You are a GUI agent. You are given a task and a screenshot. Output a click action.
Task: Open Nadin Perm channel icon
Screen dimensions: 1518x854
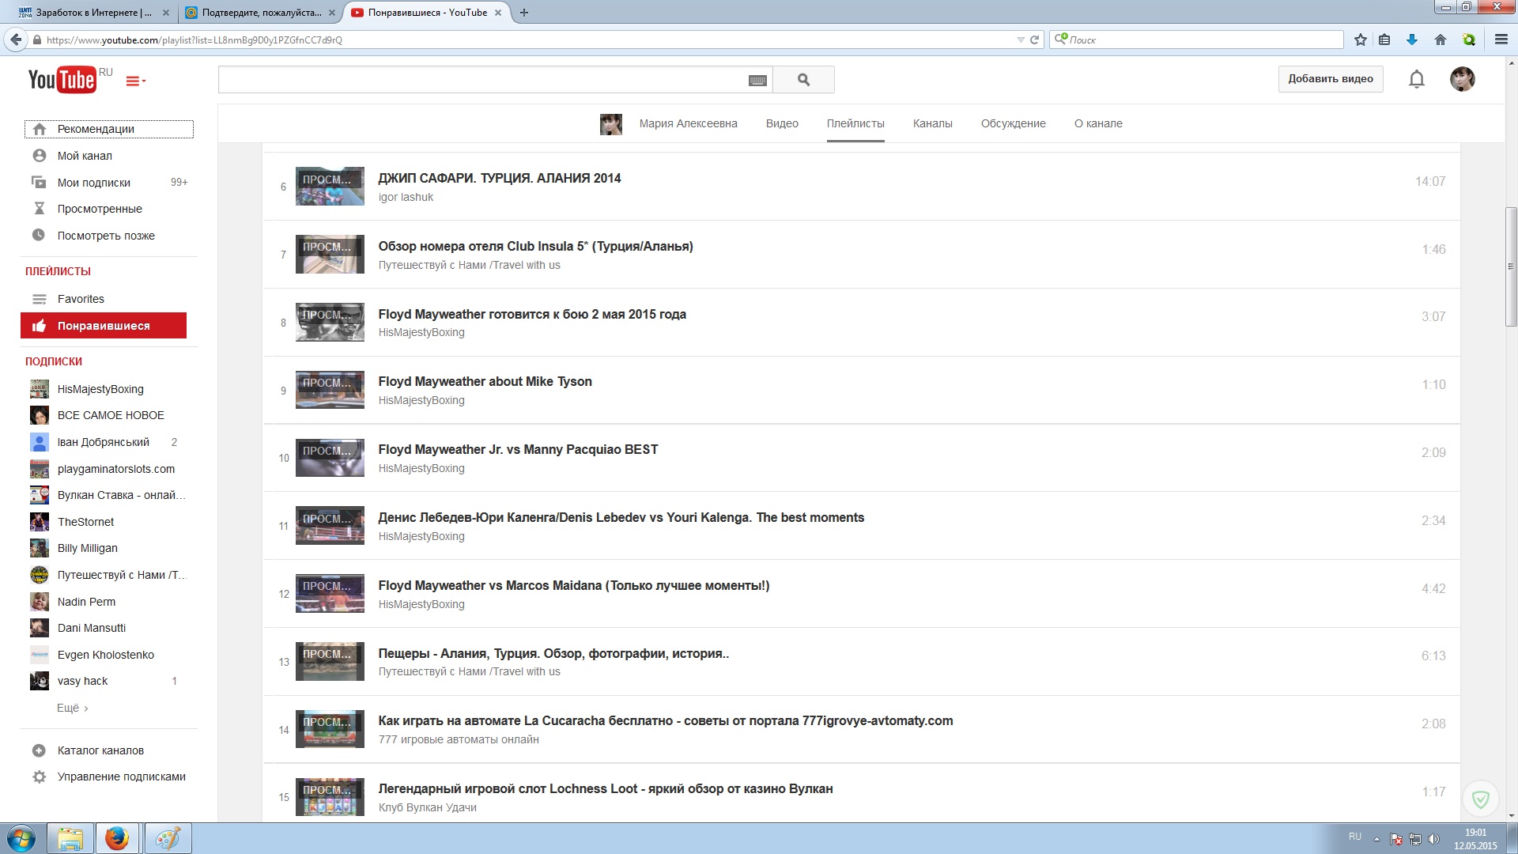coord(40,602)
